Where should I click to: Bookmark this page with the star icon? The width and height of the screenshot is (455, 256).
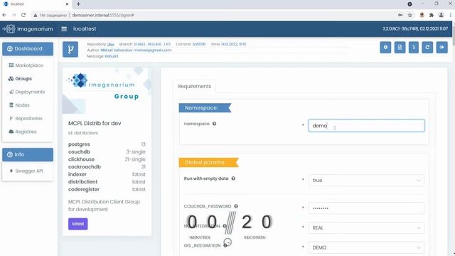pyautogui.click(x=410, y=15)
